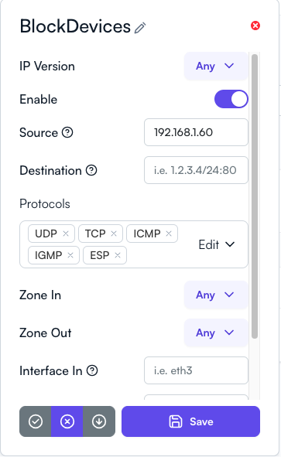
Task: Click the Save button
Action: pyautogui.click(x=191, y=421)
